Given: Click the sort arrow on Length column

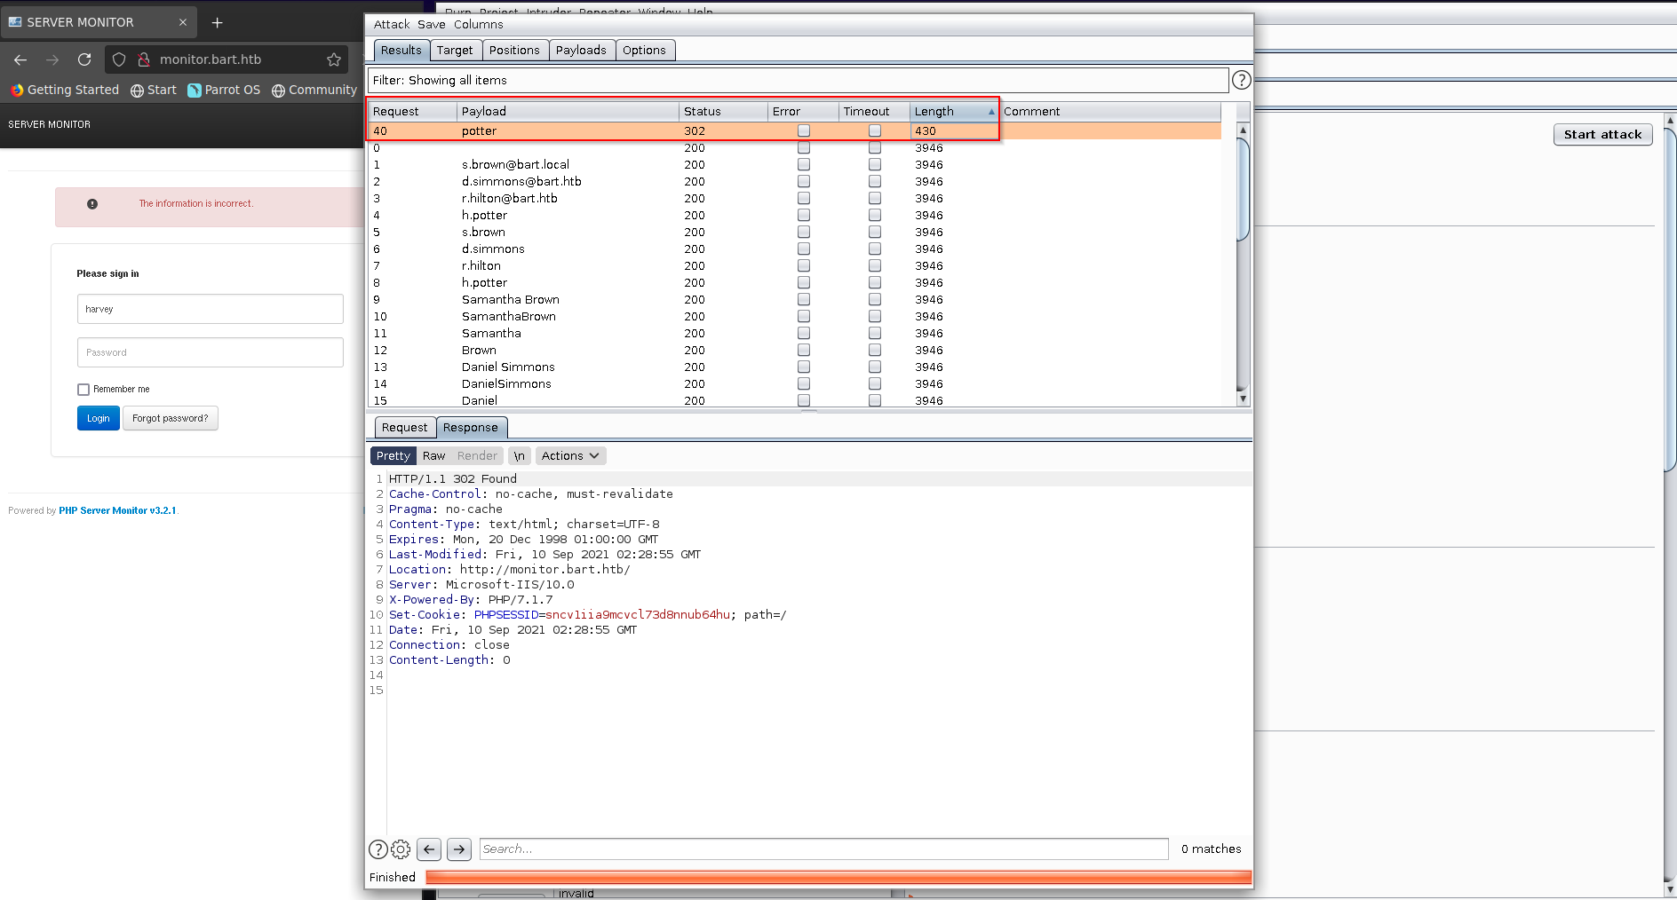Looking at the screenshot, I should pos(991,112).
